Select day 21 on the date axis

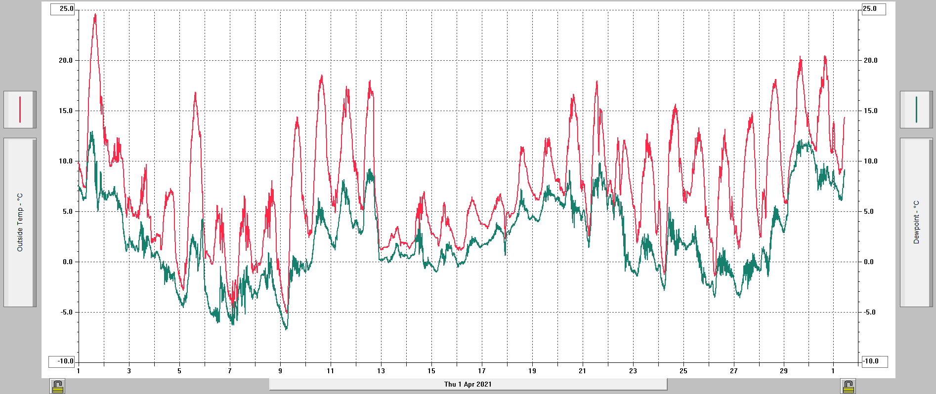click(x=582, y=371)
